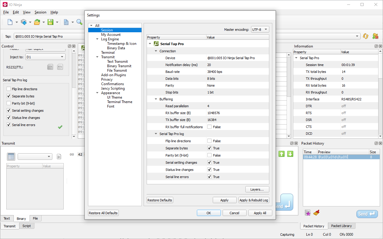Open the Inject to D1 dropdown
Screen dimensions: 383x239
(45, 57)
